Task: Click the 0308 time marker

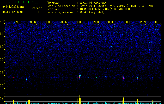Action: [127, 22]
